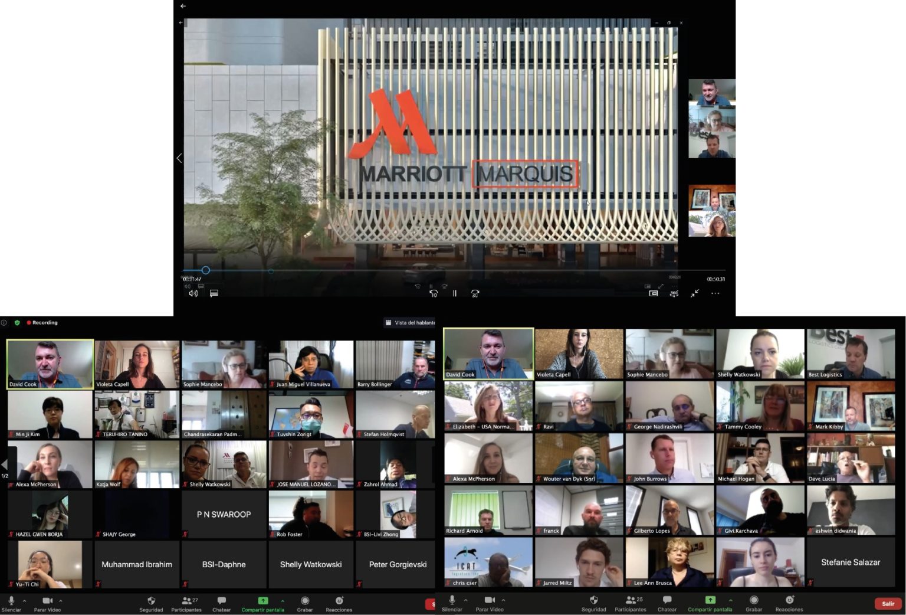Expand video options arrow next to left Parar Video
The height and width of the screenshot is (615, 906).
coord(60,601)
